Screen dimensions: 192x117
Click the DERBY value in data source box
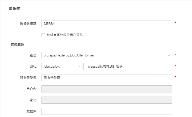point(49,24)
